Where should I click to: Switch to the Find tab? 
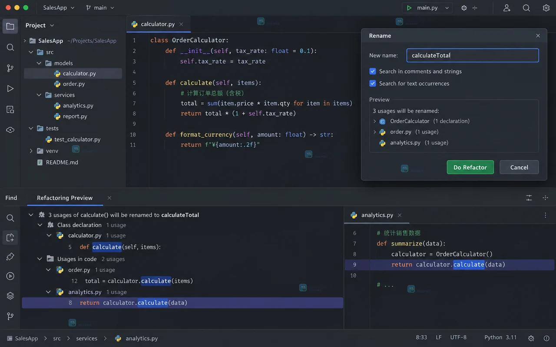[11, 198]
